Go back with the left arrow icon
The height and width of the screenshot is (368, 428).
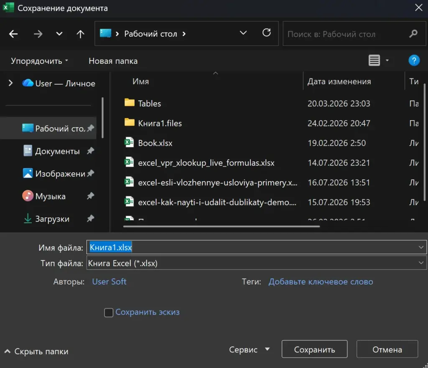point(13,34)
